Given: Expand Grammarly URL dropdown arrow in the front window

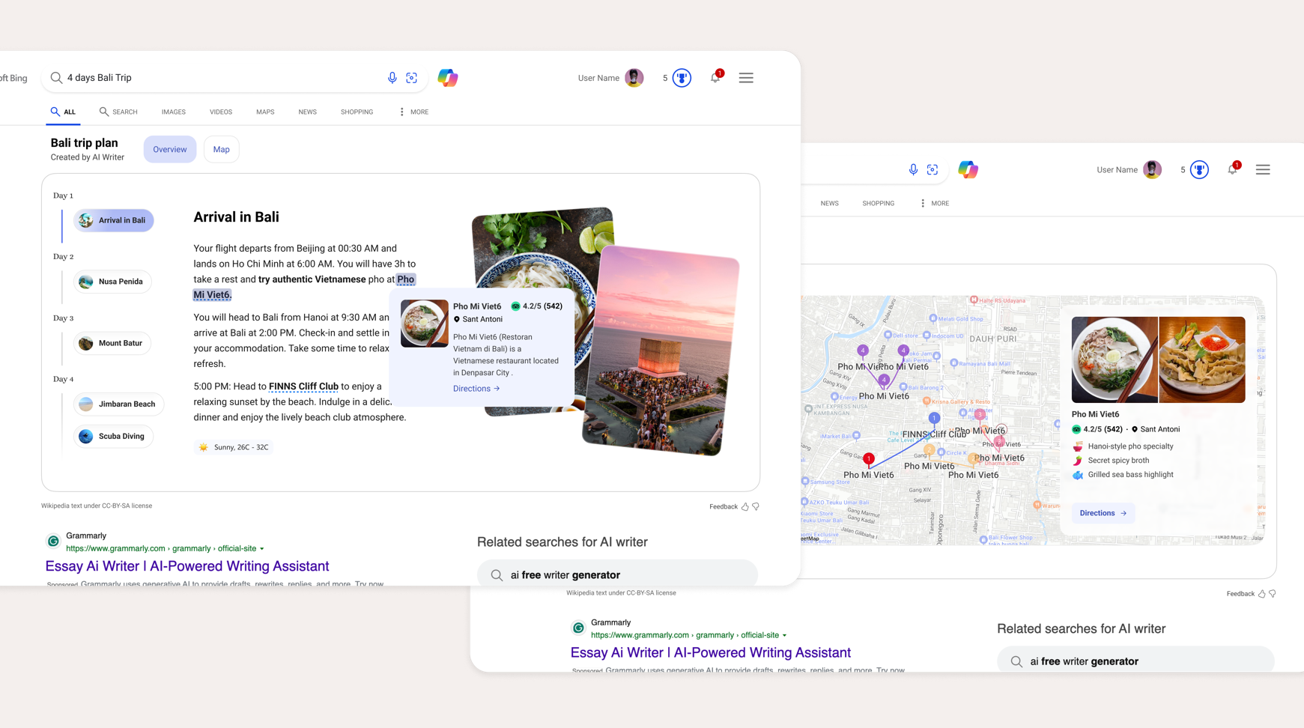Looking at the screenshot, I should 262,549.
